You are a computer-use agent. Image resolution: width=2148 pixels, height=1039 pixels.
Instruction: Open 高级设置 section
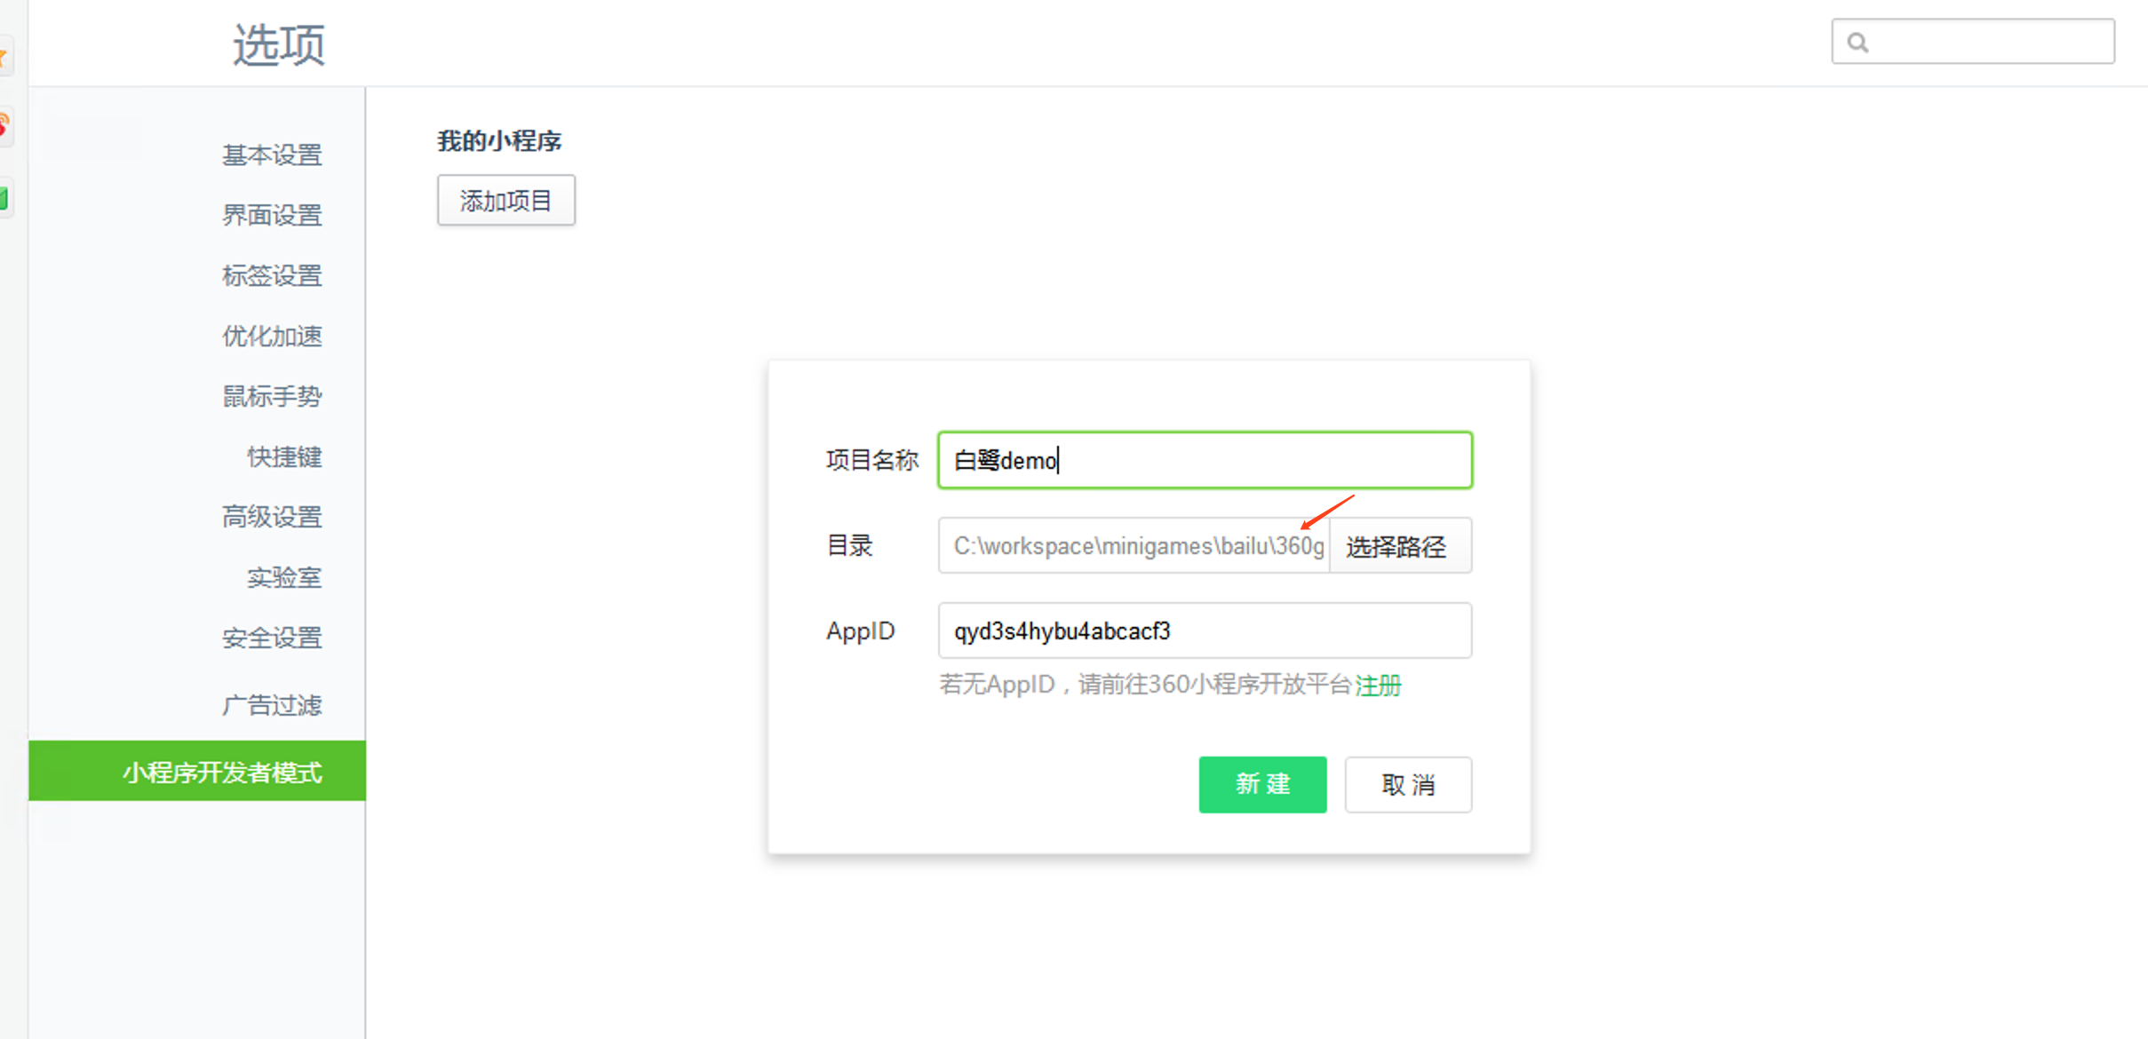click(272, 517)
